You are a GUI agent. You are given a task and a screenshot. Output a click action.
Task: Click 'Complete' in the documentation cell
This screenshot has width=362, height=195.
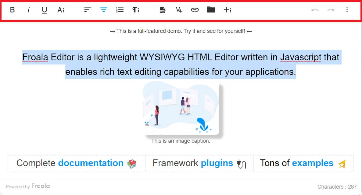[36, 163]
